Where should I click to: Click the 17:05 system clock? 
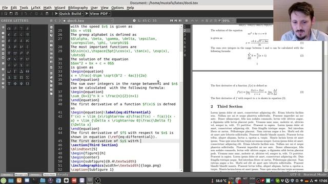coord(323,180)
